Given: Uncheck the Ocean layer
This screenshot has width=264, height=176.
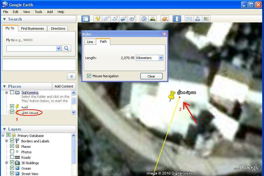Looking at the screenshot, I should [x=12, y=168].
